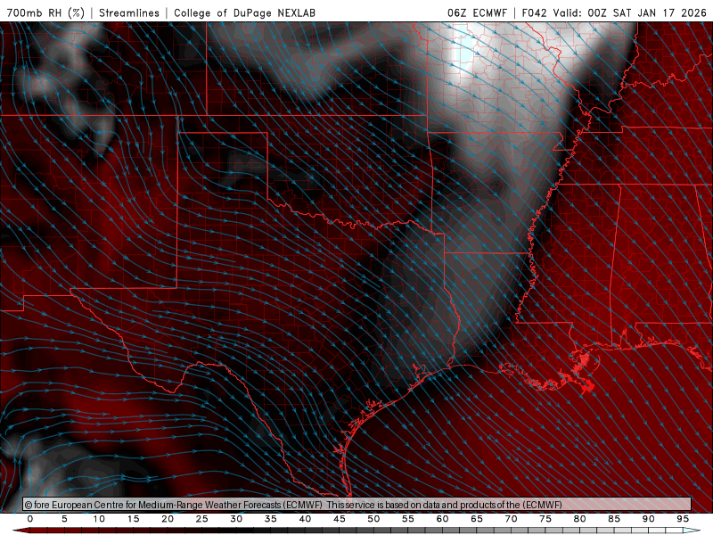
Task: Click the "40" humidity scale value
Action: point(305,519)
